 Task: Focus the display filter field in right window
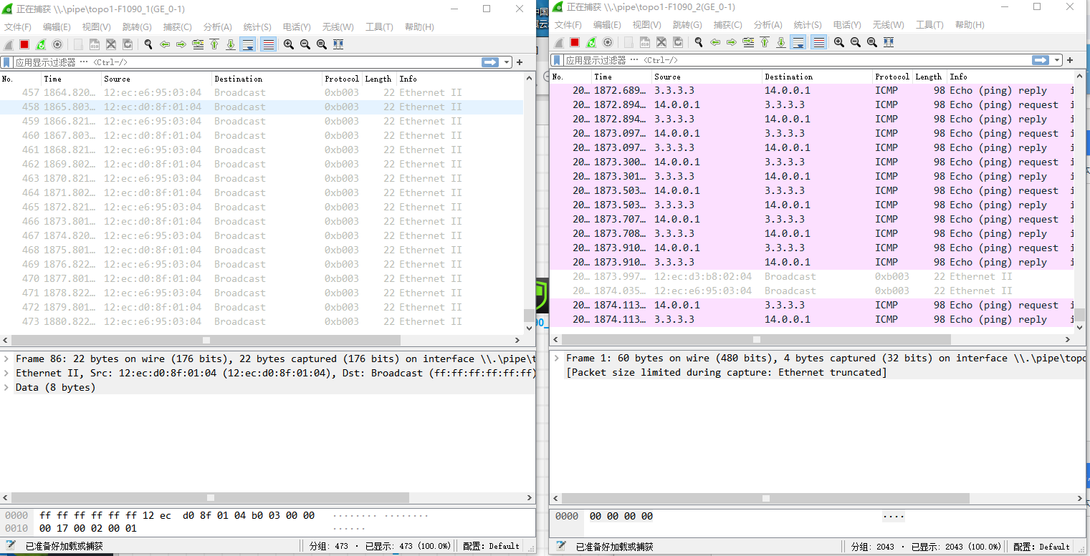(798, 60)
